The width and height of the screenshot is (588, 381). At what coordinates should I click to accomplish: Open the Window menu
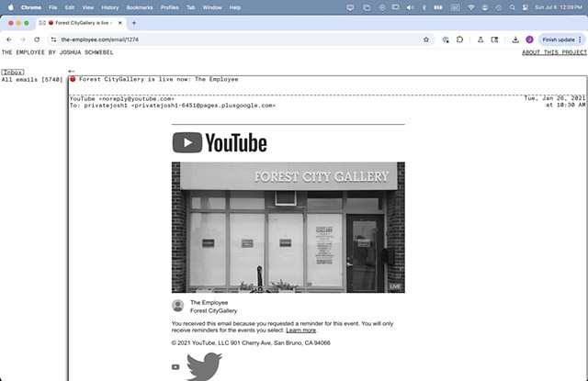pos(212,7)
